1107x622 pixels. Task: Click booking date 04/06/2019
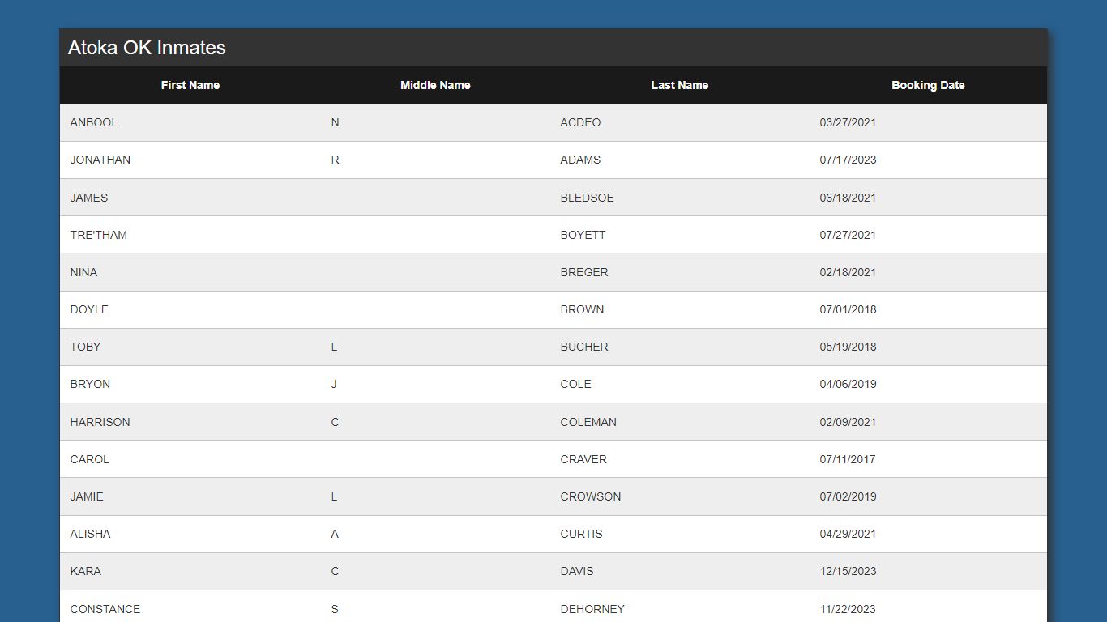coord(848,384)
